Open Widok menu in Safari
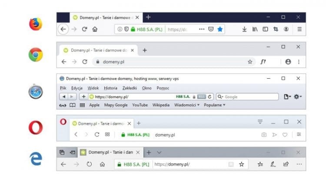326x183 pixels. 93,88
